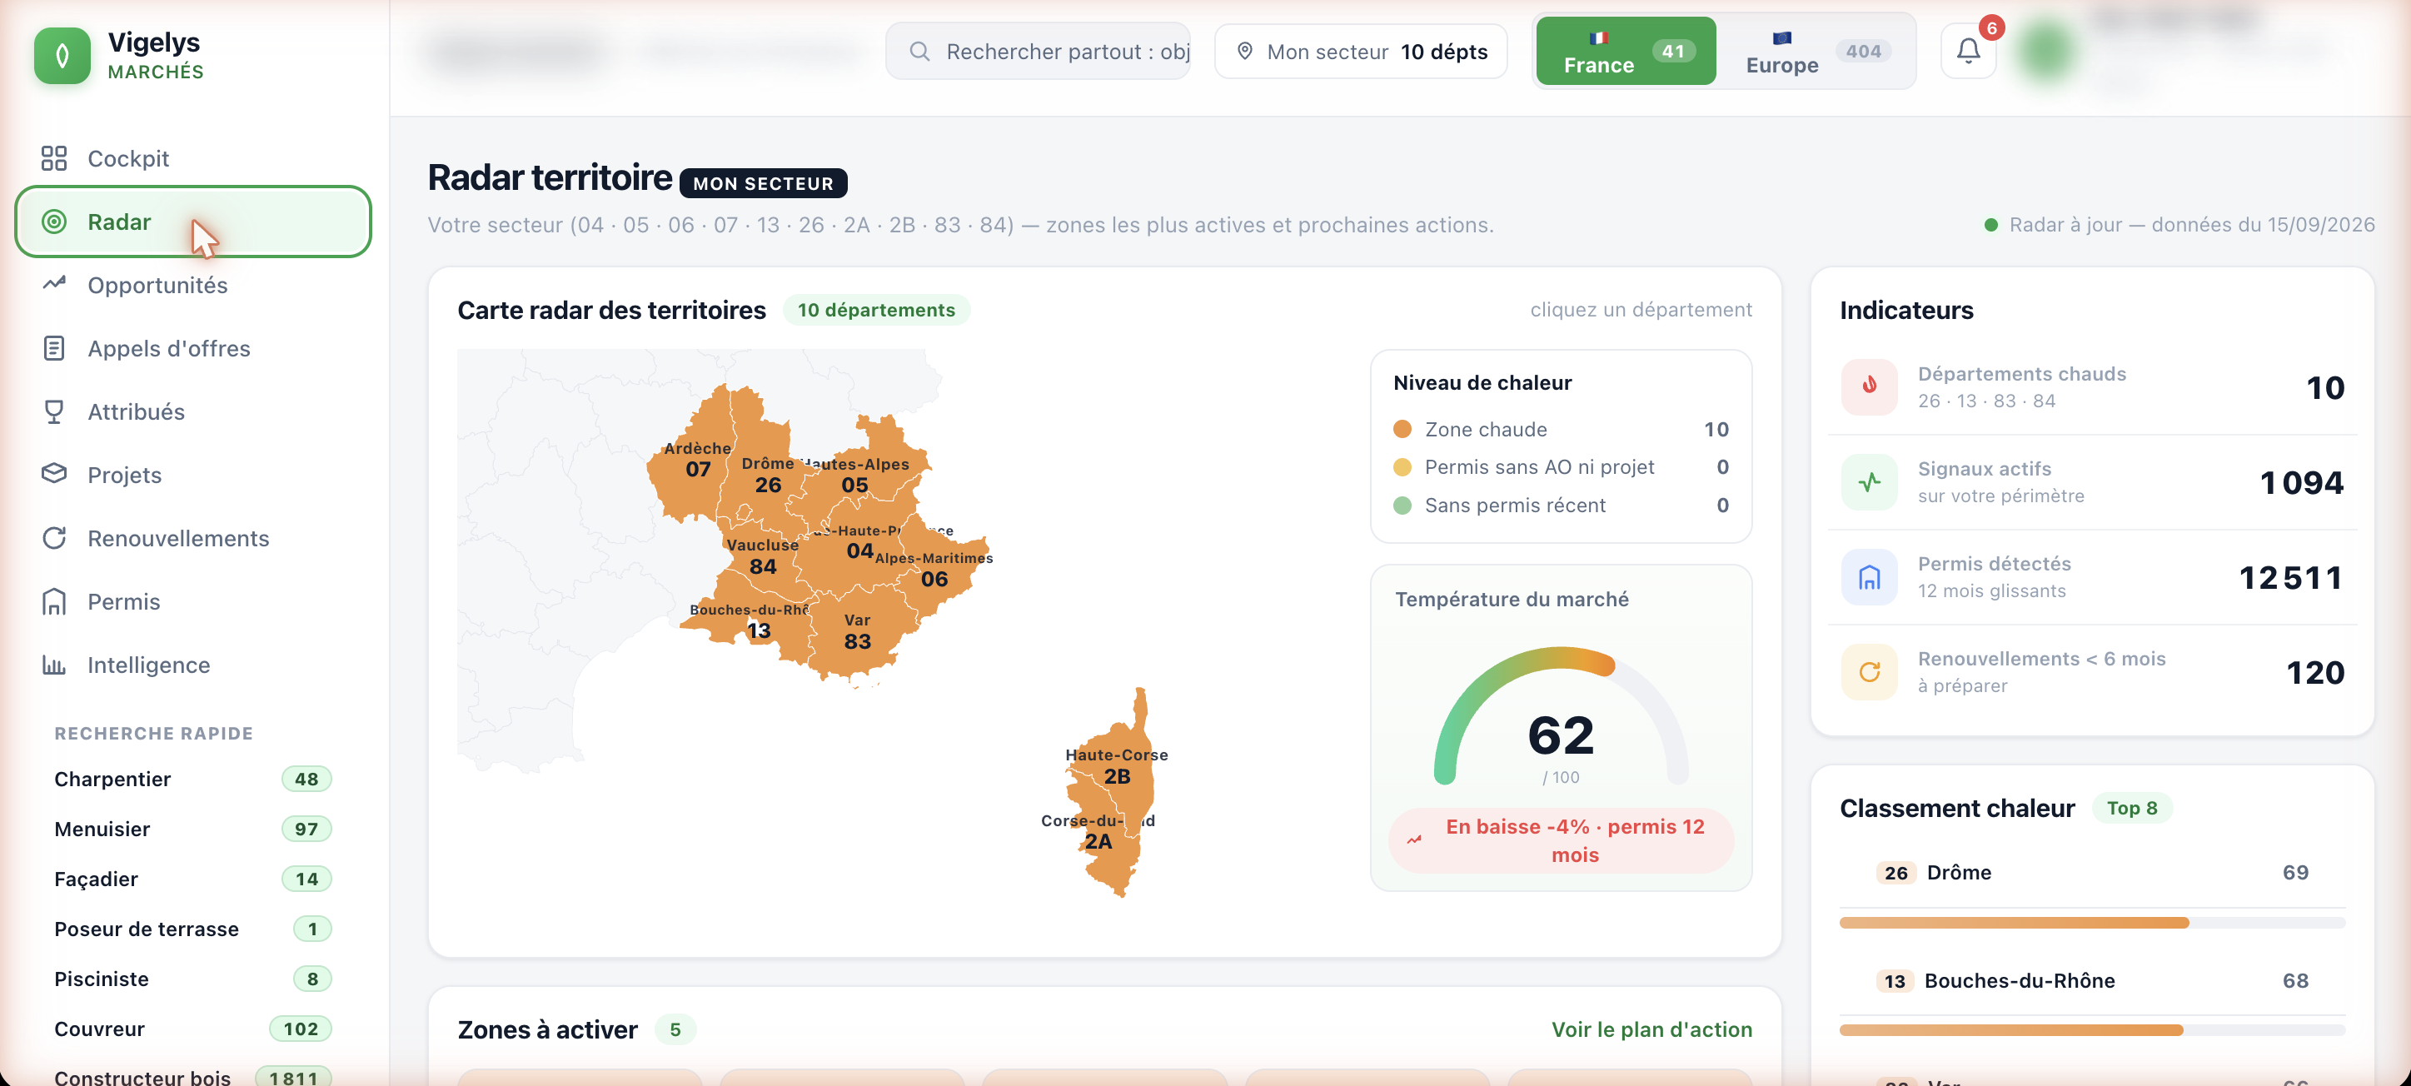The image size is (2411, 1086).
Task: Open the notifications bell
Action: 1968,52
